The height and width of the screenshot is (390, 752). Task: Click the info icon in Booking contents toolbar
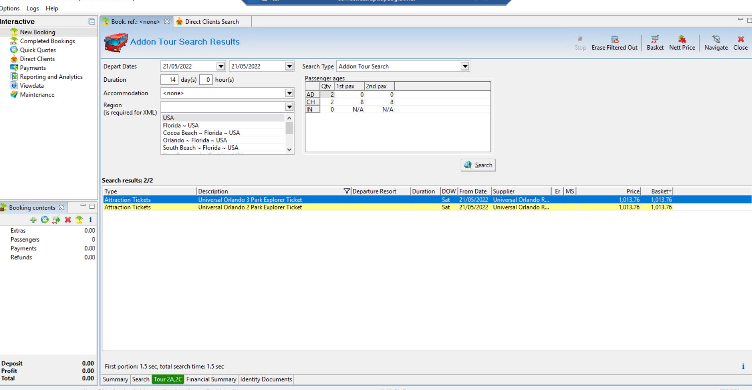[91, 219]
